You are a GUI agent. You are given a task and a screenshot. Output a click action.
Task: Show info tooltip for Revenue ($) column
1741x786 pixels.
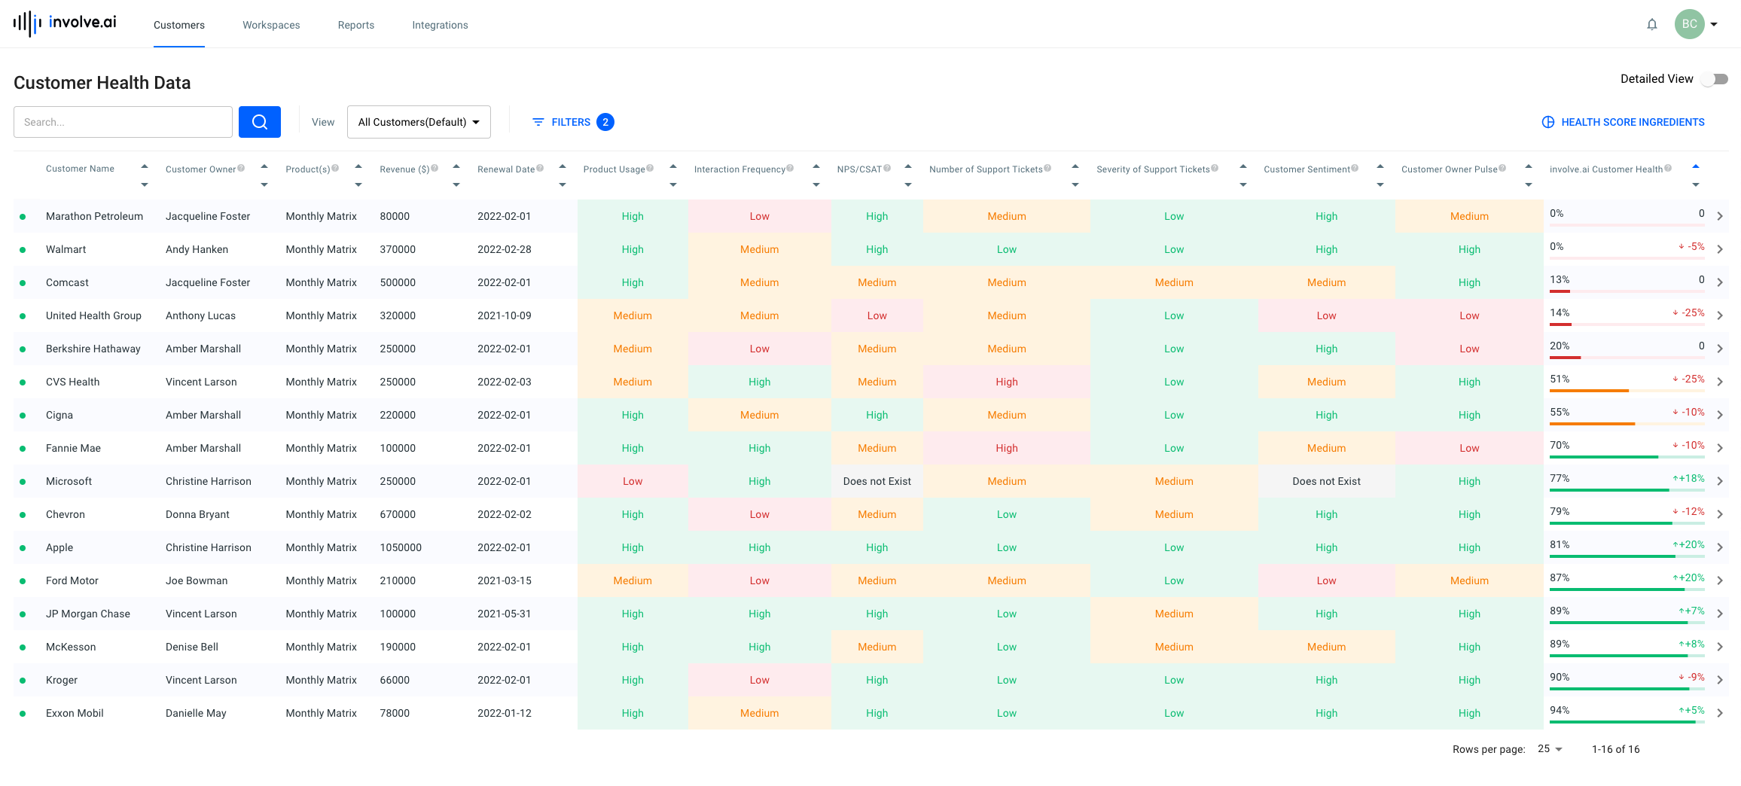tap(434, 168)
